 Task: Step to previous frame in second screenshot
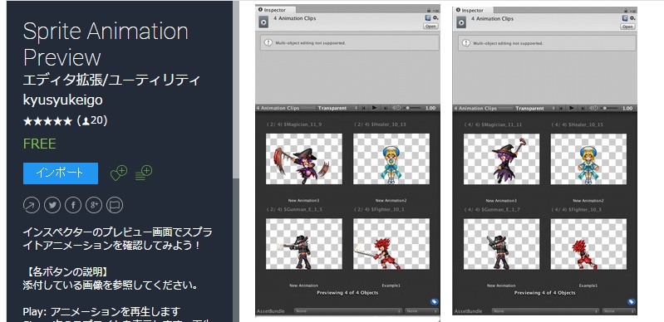pos(561,109)
